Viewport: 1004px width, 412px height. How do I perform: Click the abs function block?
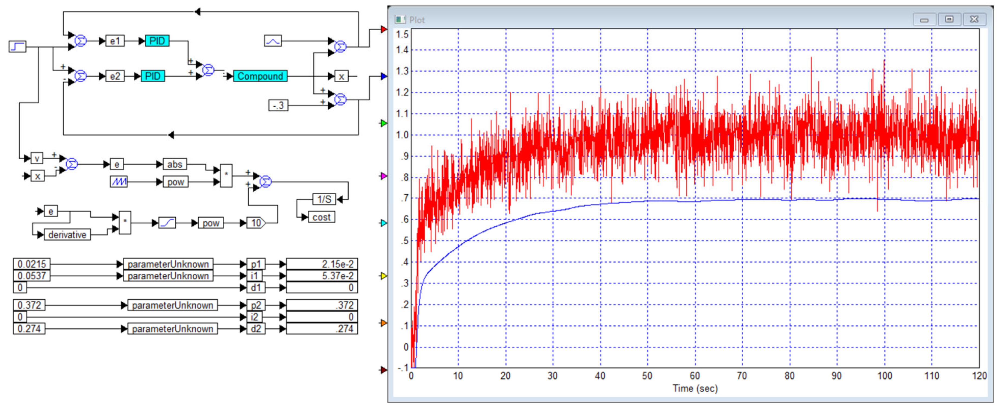coord(175,164)
